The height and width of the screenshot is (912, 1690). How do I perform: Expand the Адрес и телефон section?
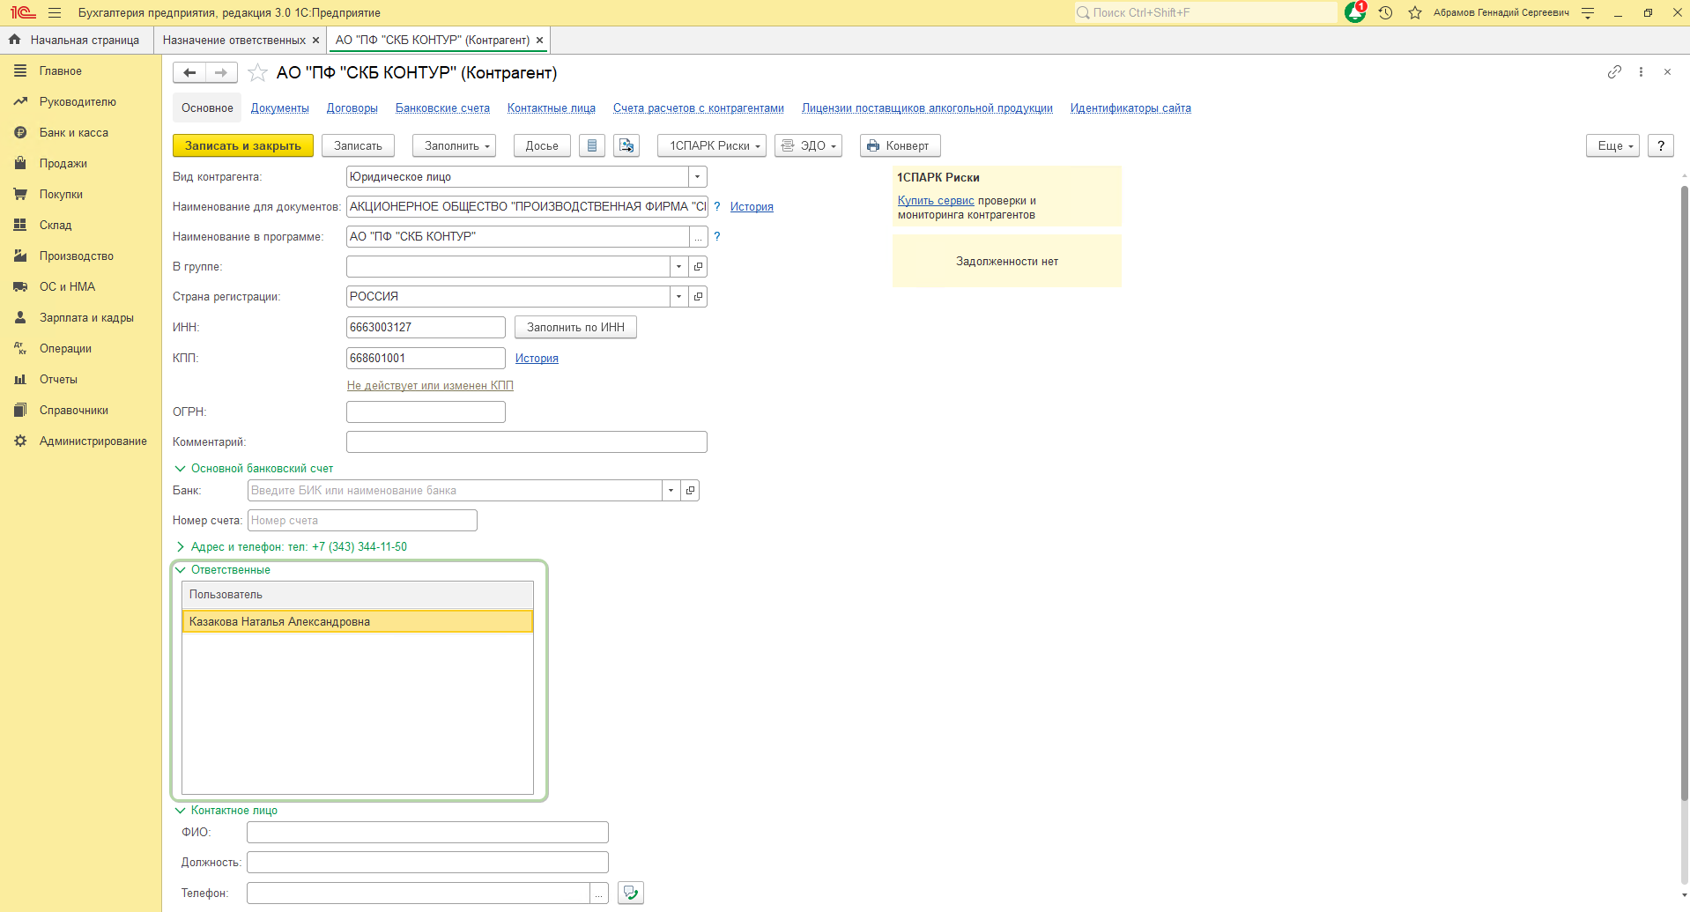click(x=181, y=547)
